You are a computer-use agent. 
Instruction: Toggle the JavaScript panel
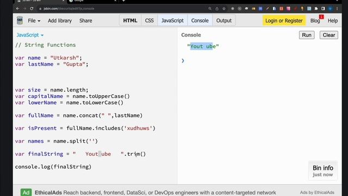(172, 21)
